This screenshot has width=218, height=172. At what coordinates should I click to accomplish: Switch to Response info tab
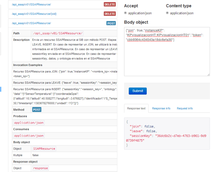pos(161,108)
